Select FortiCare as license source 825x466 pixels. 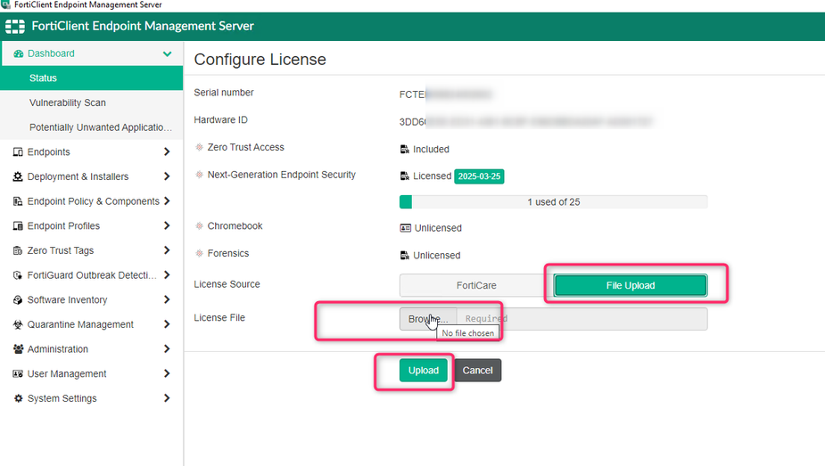[x=475, y=285]
